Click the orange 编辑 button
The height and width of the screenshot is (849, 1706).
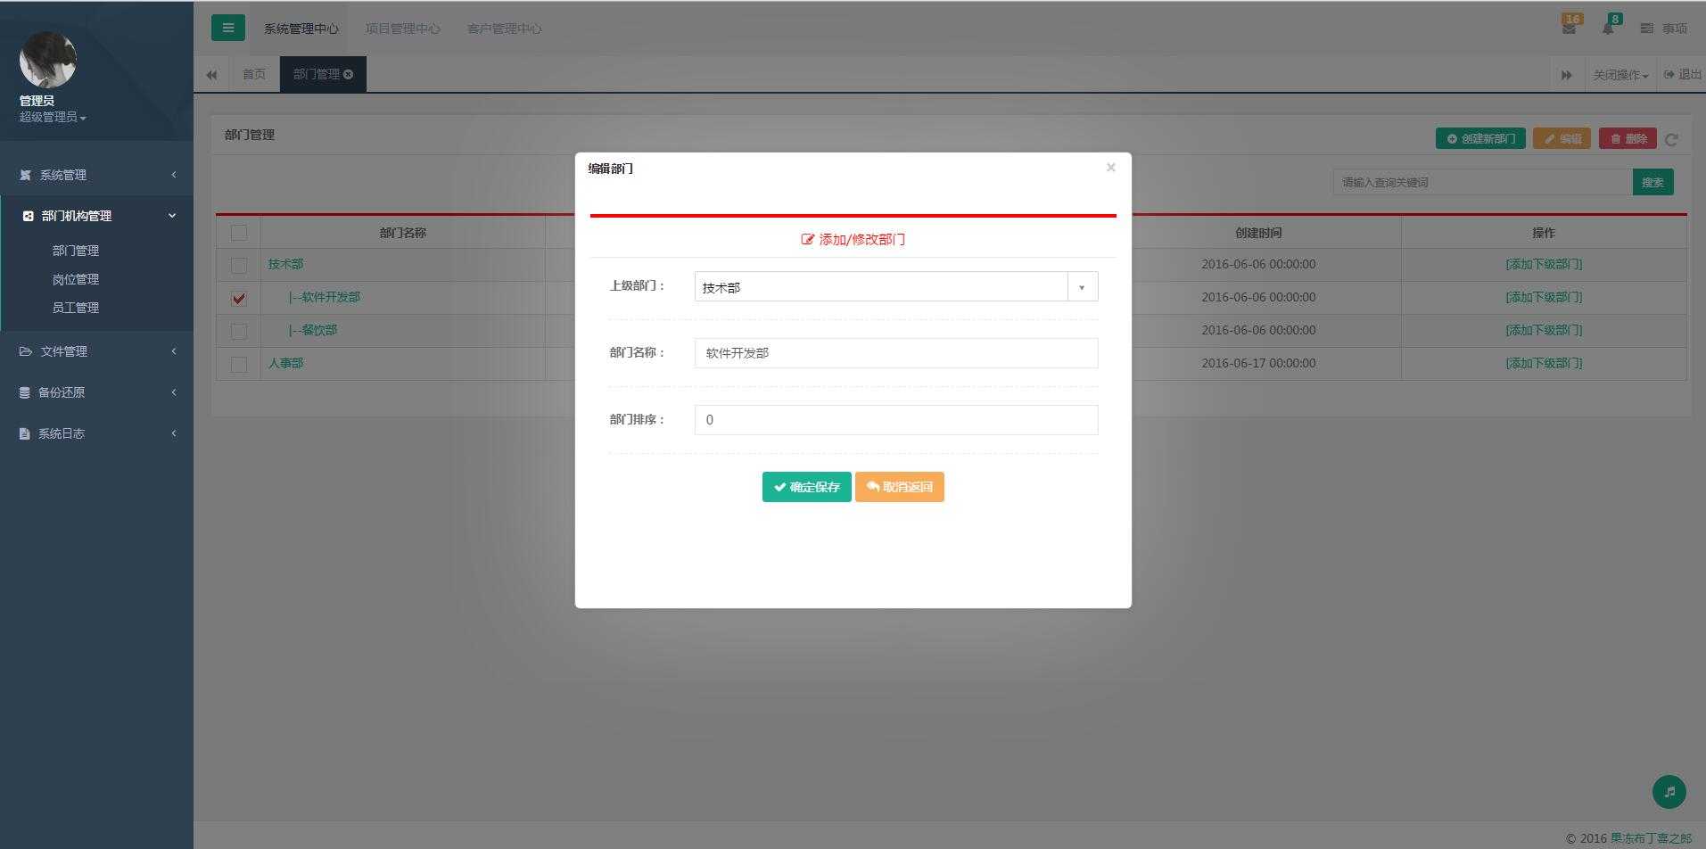(x=1562, y=138)
